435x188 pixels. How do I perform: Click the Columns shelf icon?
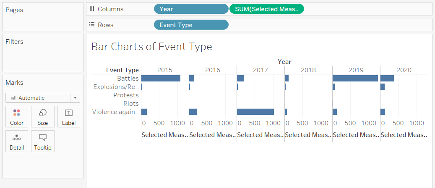click(92, 9)
